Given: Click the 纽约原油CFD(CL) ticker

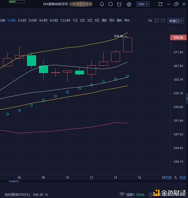Looking at the screenshot, I should pyautogui.click(x=18, y=195).
